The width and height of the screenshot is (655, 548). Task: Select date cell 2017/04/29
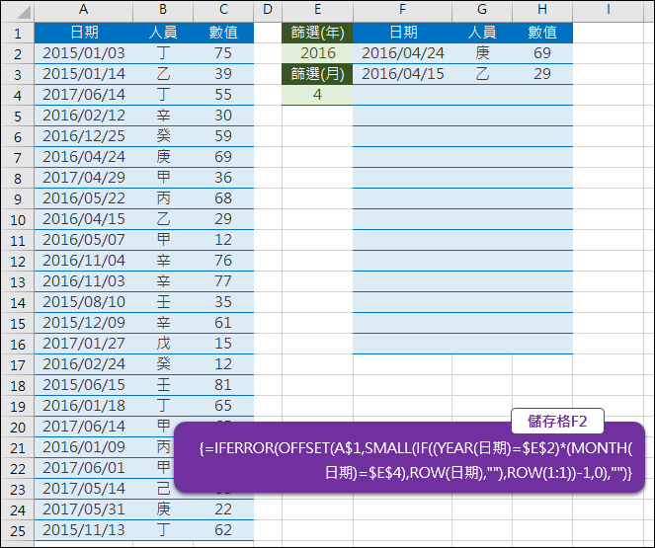click(84, 178)
